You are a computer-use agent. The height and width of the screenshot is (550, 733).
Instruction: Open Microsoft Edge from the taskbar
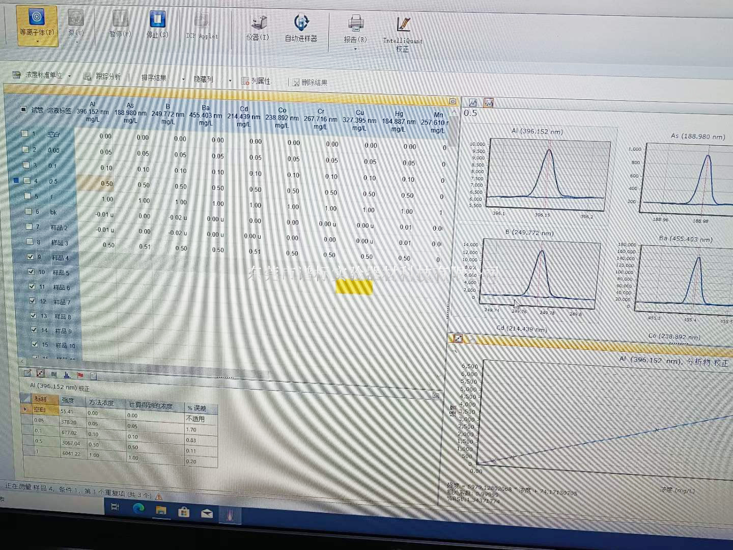coord(138,508)
